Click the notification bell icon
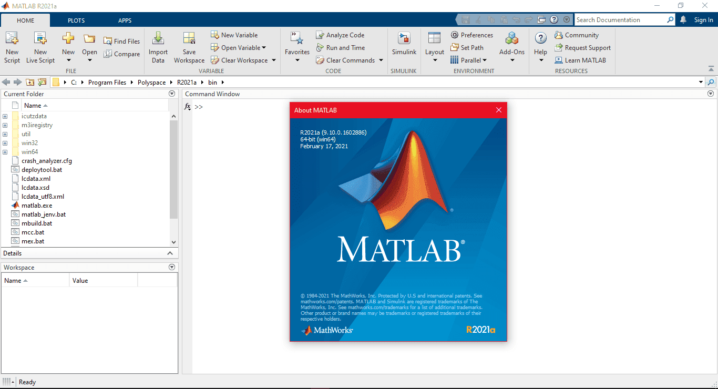718x389 pixels. click(683, 19)
